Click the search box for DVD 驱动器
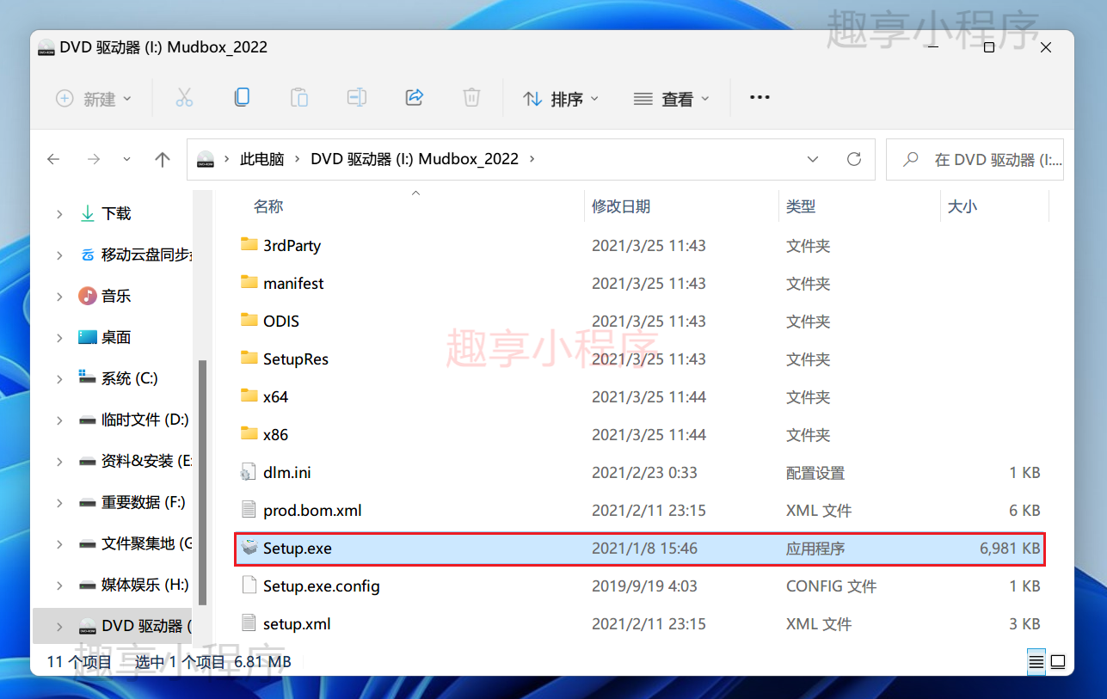This screenshot has width=1107, height=699. click(x=975, y=159)
